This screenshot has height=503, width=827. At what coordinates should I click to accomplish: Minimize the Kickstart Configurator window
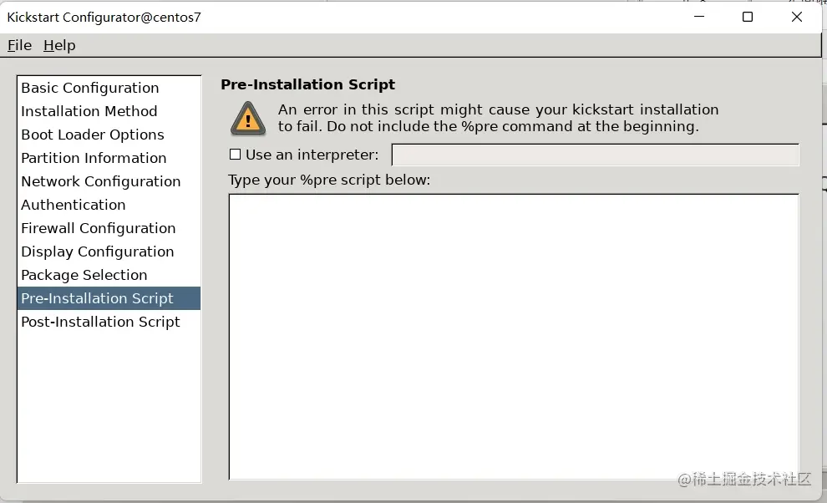[x=699, y=17]
